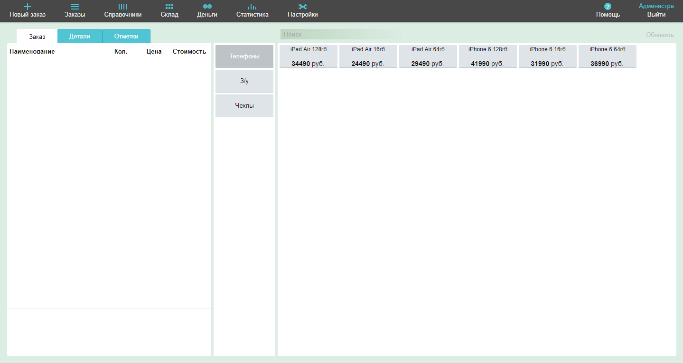683x363 pixels.
Task: Select the Заказ tab
Action: 37,37
